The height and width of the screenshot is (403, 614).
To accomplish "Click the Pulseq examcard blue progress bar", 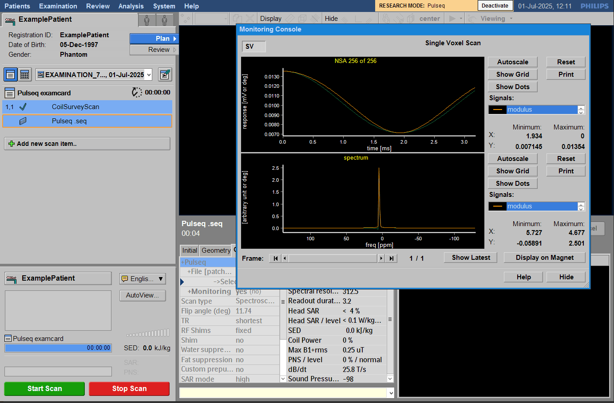I will tap(58, 348).
